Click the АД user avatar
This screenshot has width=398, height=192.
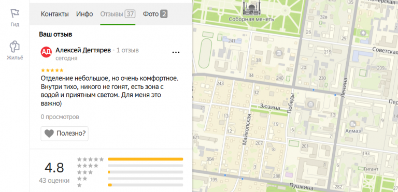pos(46,52)
